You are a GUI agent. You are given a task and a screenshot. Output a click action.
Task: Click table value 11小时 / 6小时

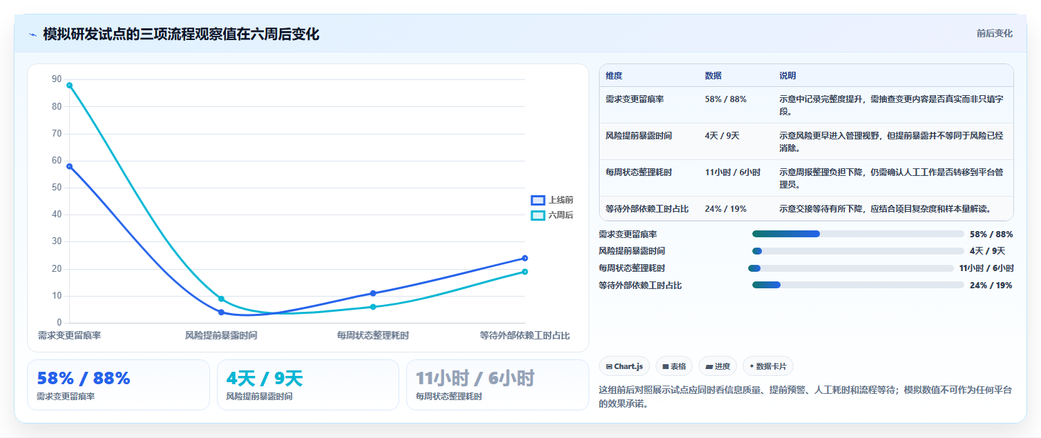732,172
